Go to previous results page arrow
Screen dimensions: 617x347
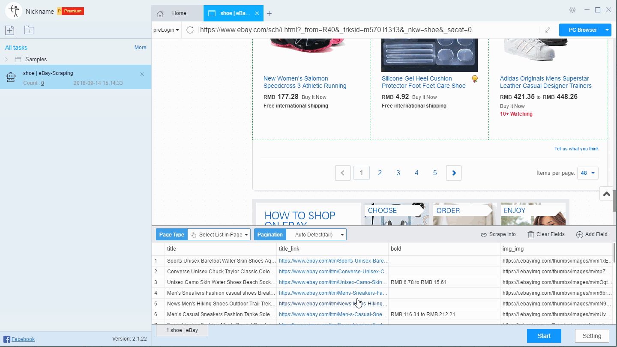pyautogui.click(x=343, y=173)
